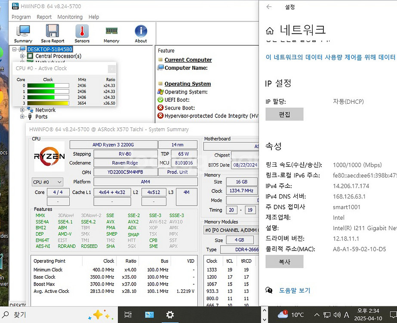Screen dimensions: 397x323
Task: Open the memory module #0 P0 CHANNEL A dropdown
Action: [231, 230]
